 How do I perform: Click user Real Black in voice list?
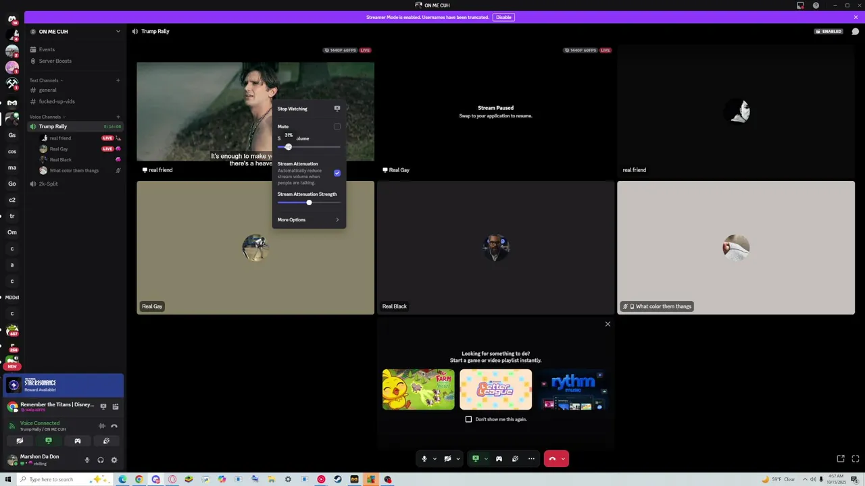(x=79, y=160)
